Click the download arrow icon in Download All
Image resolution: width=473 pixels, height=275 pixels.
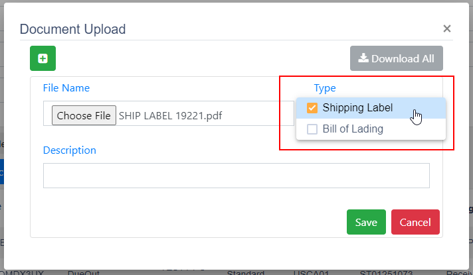(363, 58)
